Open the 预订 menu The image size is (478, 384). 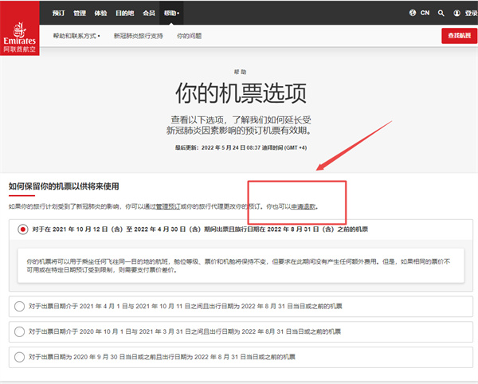(59, 13)
